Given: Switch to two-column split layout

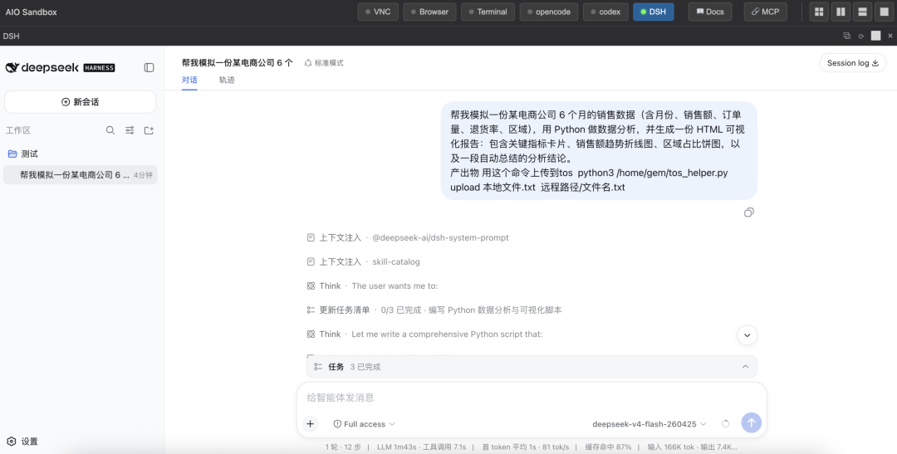Looking at the screenshot, I should (841, 12).
